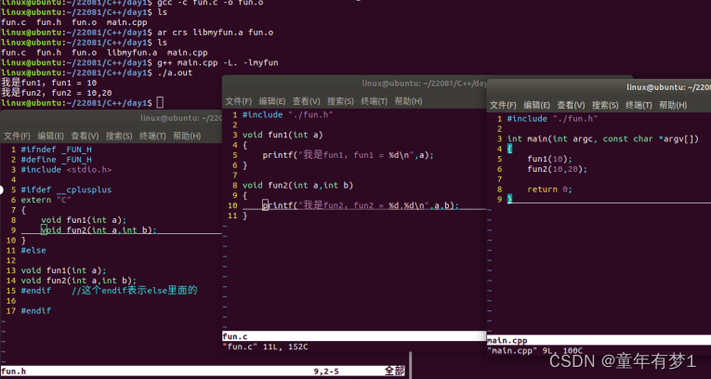Click the 'ar crs libmyfun.a fun.o' command line

point(215,33)
